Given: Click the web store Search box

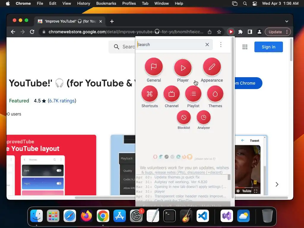Looking at the screenshot, I should point(122,47).
